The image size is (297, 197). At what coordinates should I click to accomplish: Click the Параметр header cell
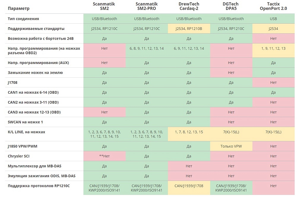click(x=19, y=9)
